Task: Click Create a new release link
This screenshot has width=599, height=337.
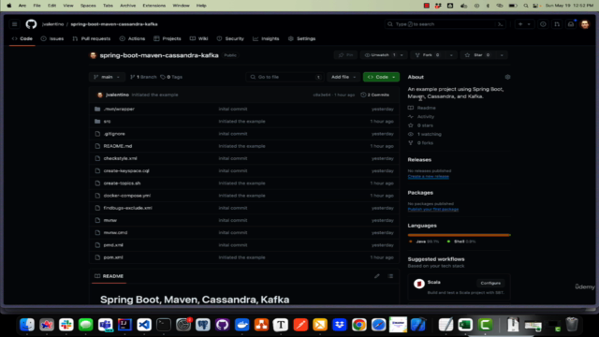Action: point(429,176)
